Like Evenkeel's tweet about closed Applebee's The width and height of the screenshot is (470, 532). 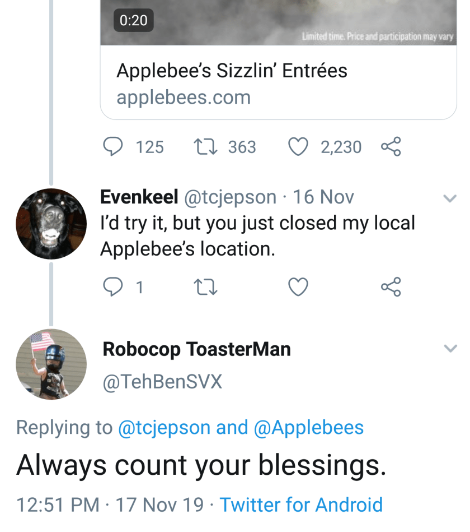click(298, 287)
